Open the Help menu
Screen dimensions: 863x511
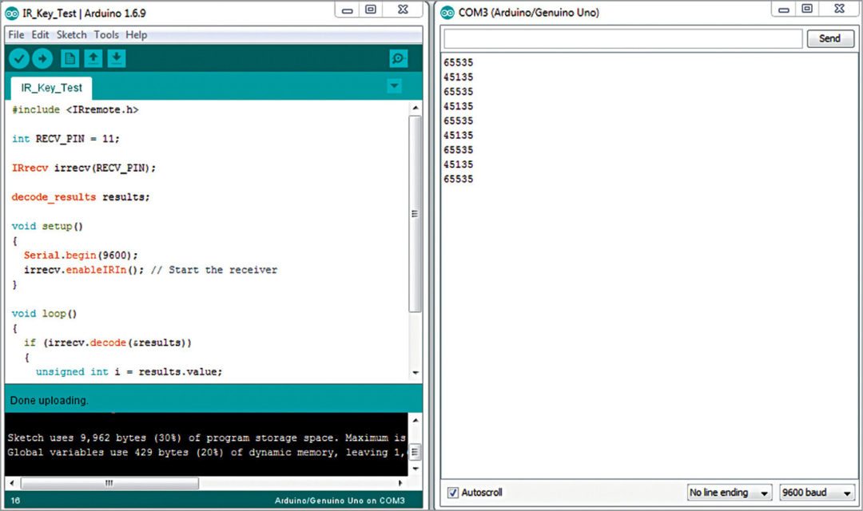136,34
